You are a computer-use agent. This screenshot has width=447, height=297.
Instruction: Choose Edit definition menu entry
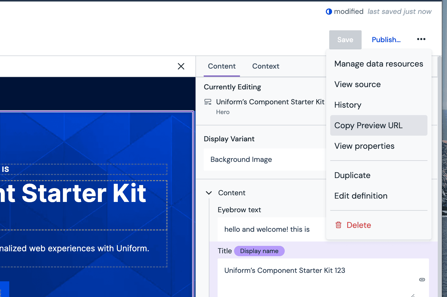[x=379, y=196]
